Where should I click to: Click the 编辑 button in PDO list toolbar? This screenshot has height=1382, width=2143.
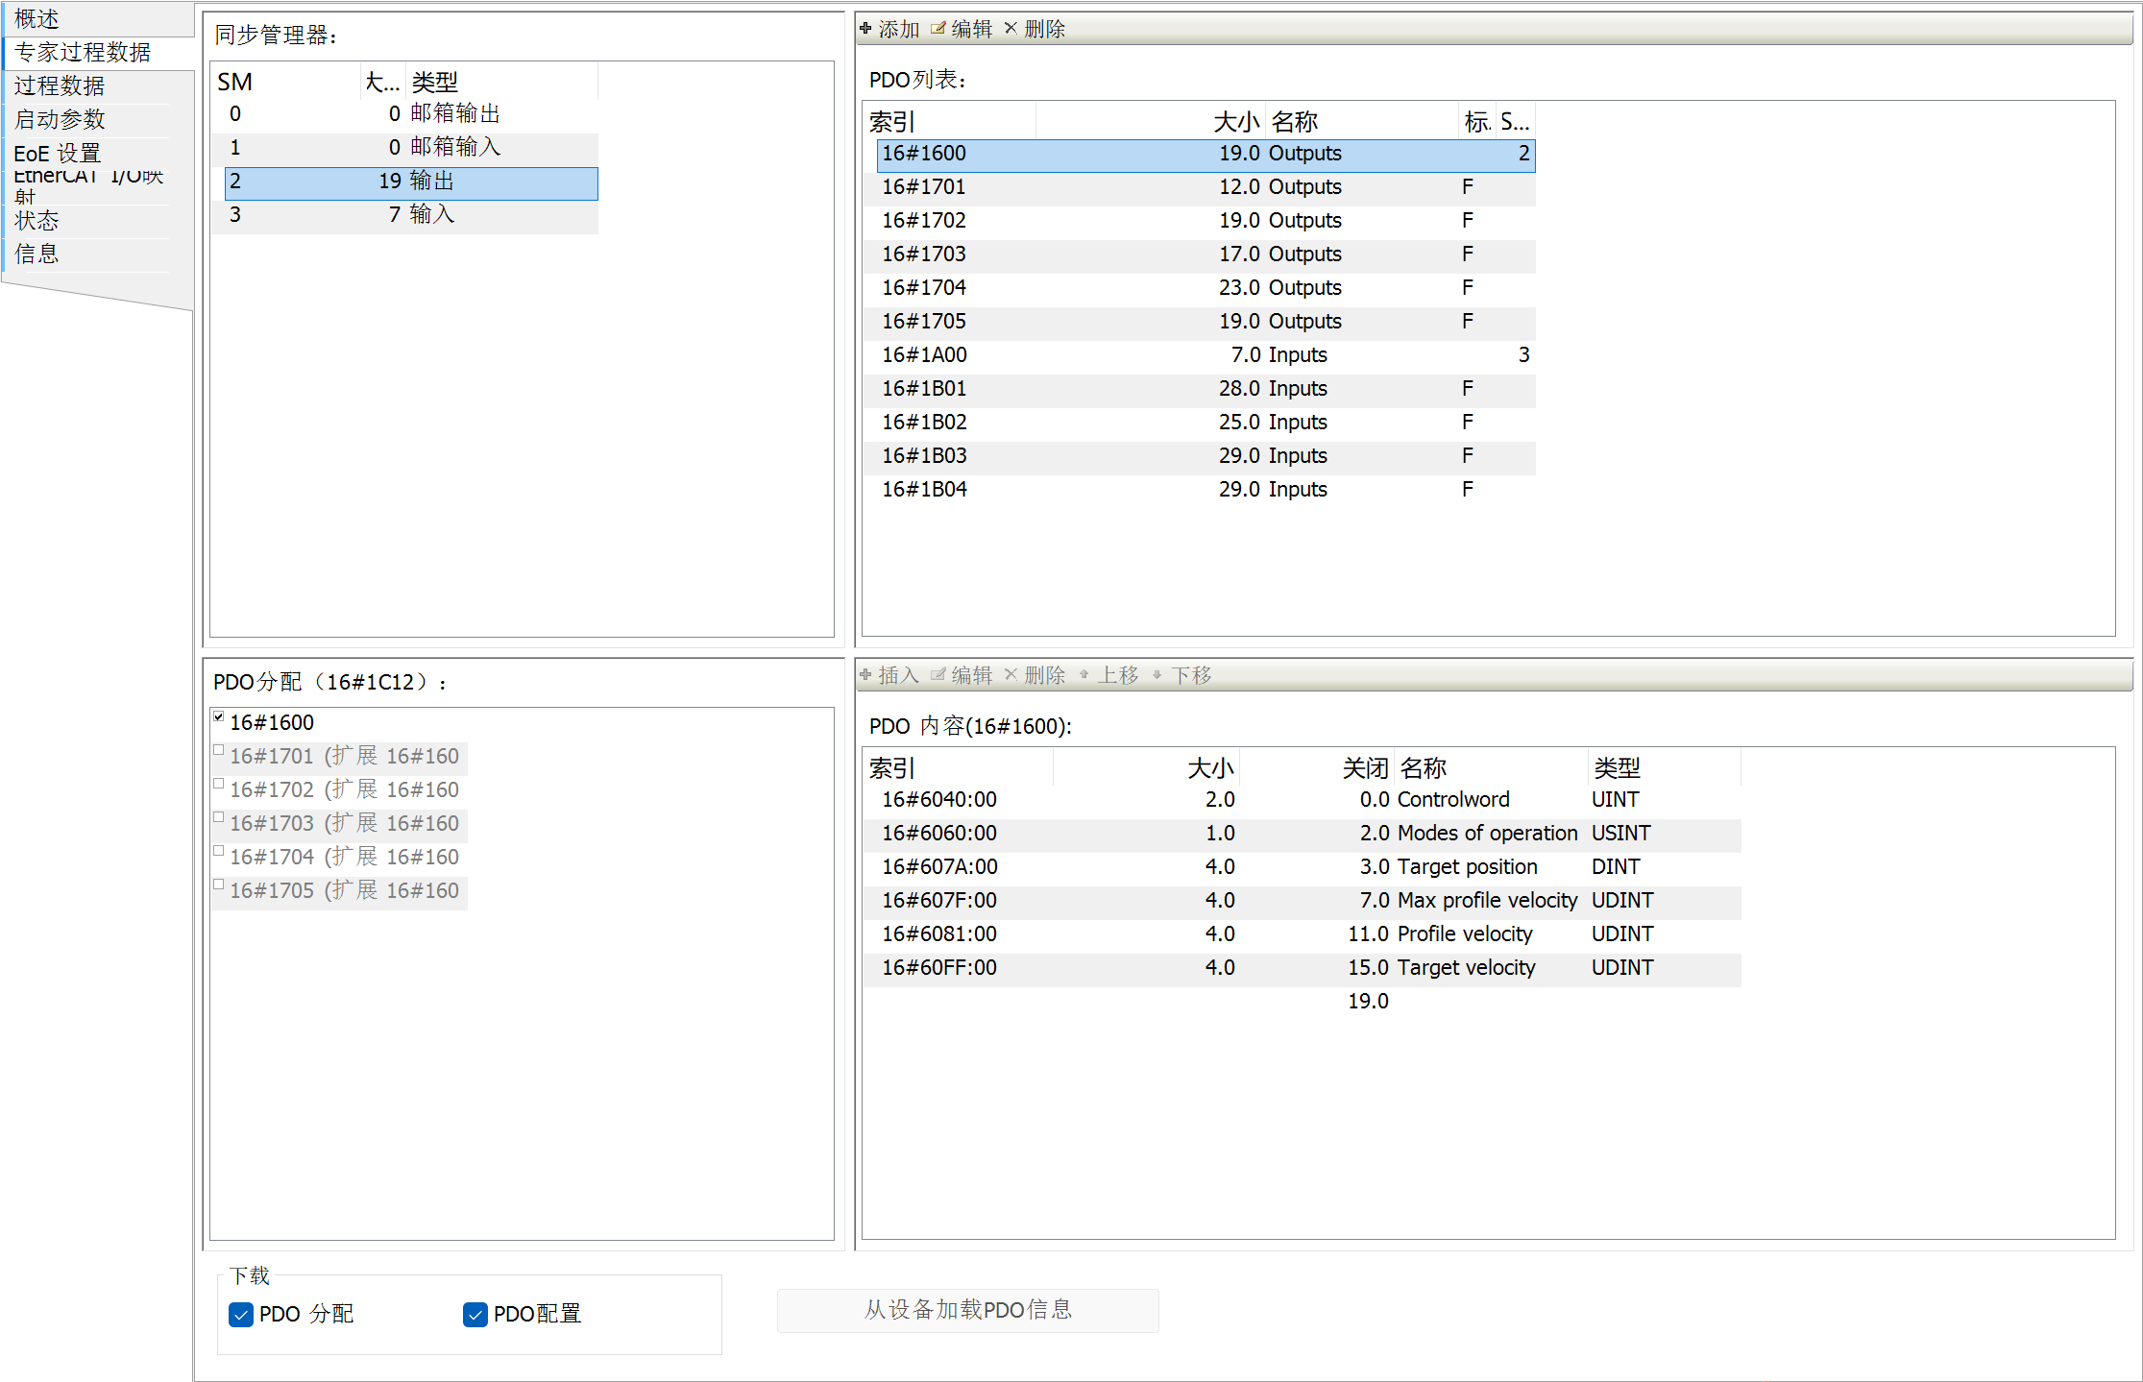[962, 29]
